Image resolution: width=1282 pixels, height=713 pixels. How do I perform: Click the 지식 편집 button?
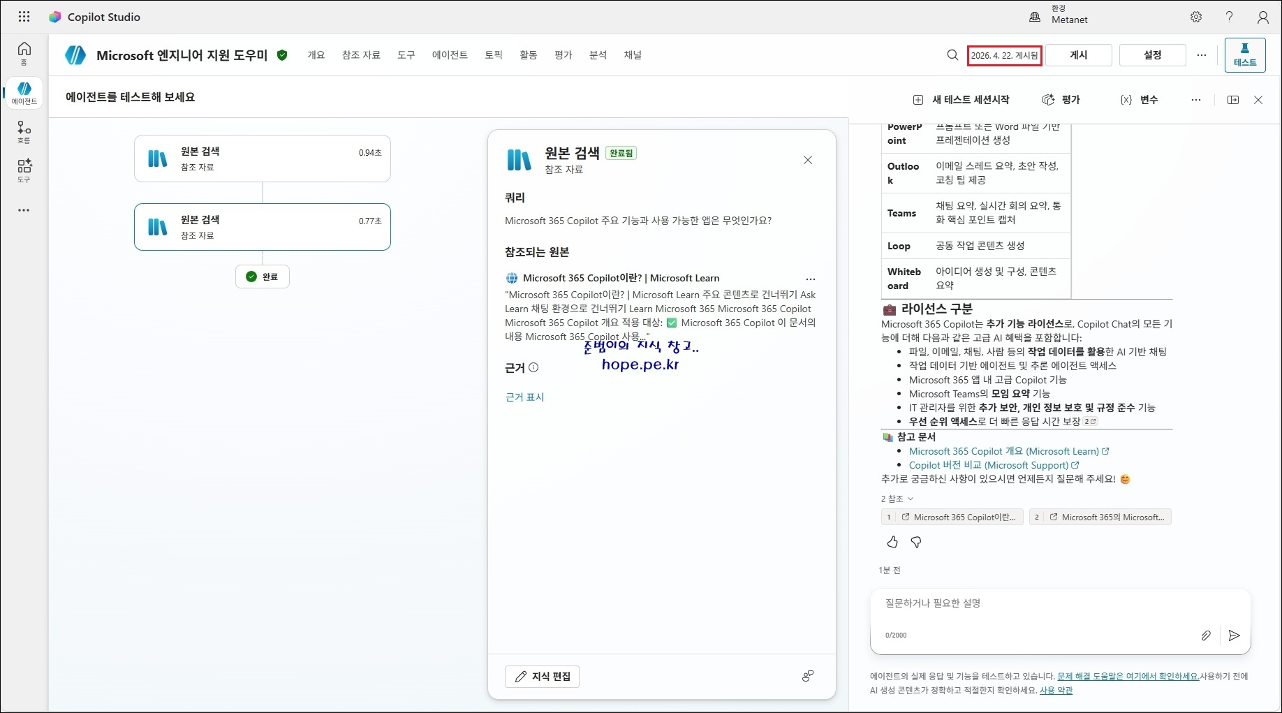(x=542, y=677)
